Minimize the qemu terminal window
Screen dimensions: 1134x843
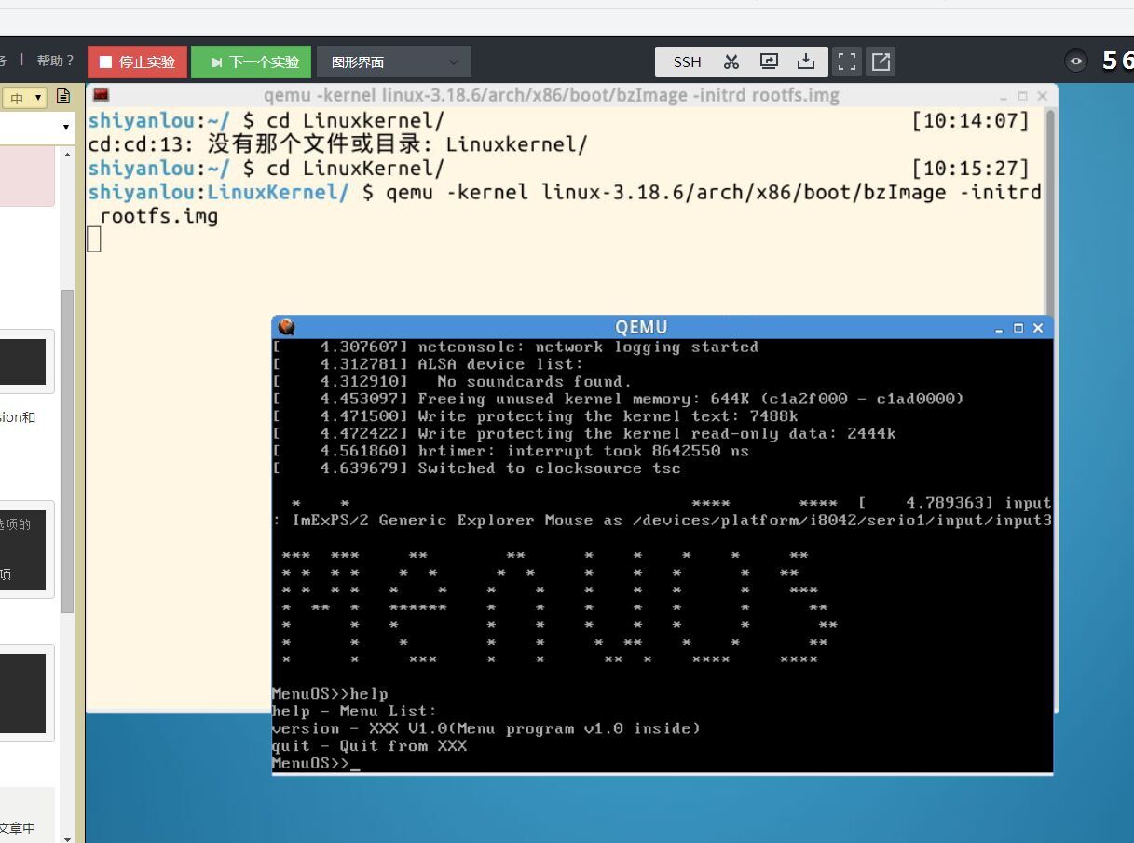coord(1004,96)
